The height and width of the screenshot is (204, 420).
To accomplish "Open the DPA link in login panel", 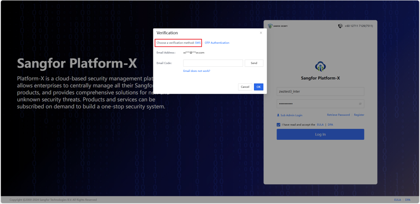I will (x=330, y=125).
